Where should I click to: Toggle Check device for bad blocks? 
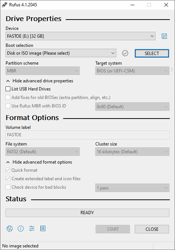[x=8, y=187]
